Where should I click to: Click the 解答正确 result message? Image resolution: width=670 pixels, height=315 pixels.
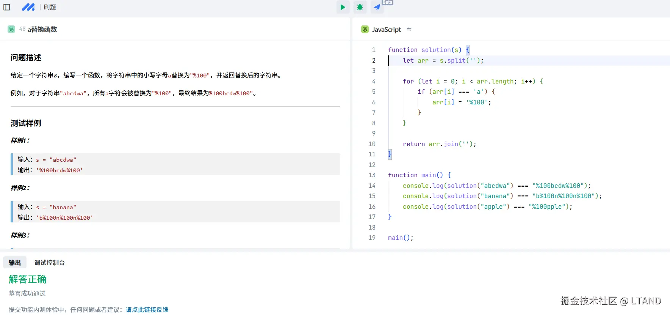[x=27, y=279]
